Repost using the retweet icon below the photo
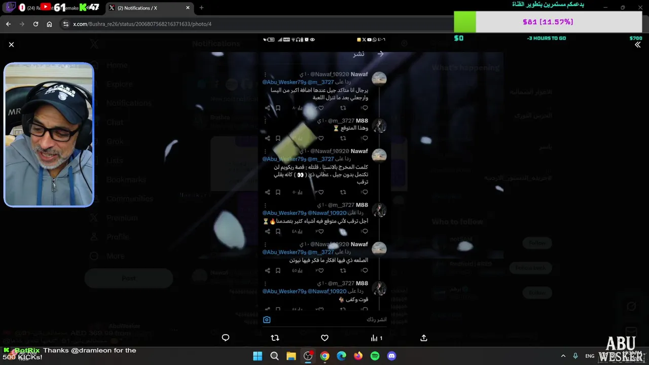 point(275,338)
